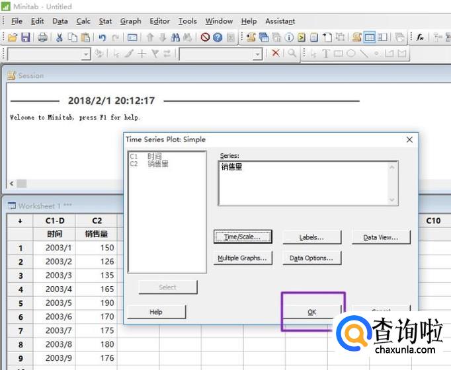Viewport: 451px width, 370px height.
Task: Click the Print window icon
Action: click(x=42, y=38)
